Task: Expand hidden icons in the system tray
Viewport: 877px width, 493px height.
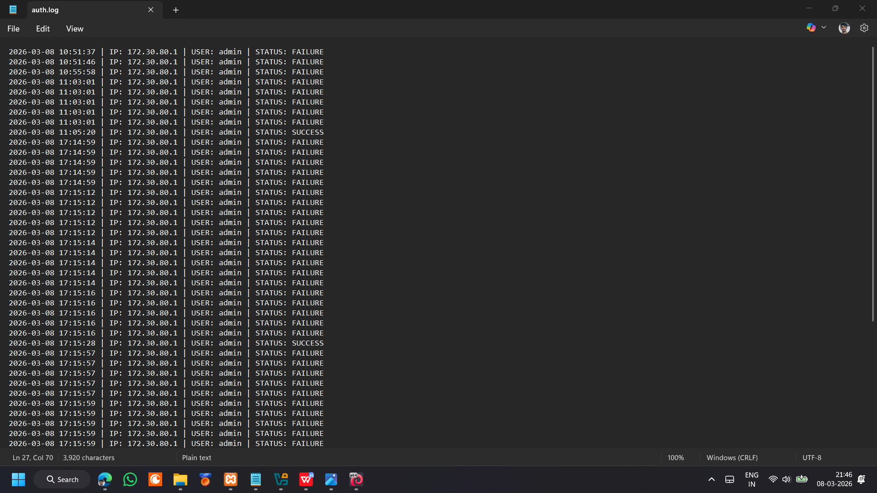Action: 711,480
